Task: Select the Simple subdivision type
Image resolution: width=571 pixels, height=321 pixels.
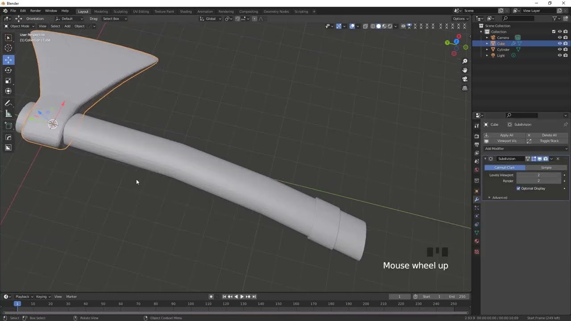Action: [x=546, y=168]
